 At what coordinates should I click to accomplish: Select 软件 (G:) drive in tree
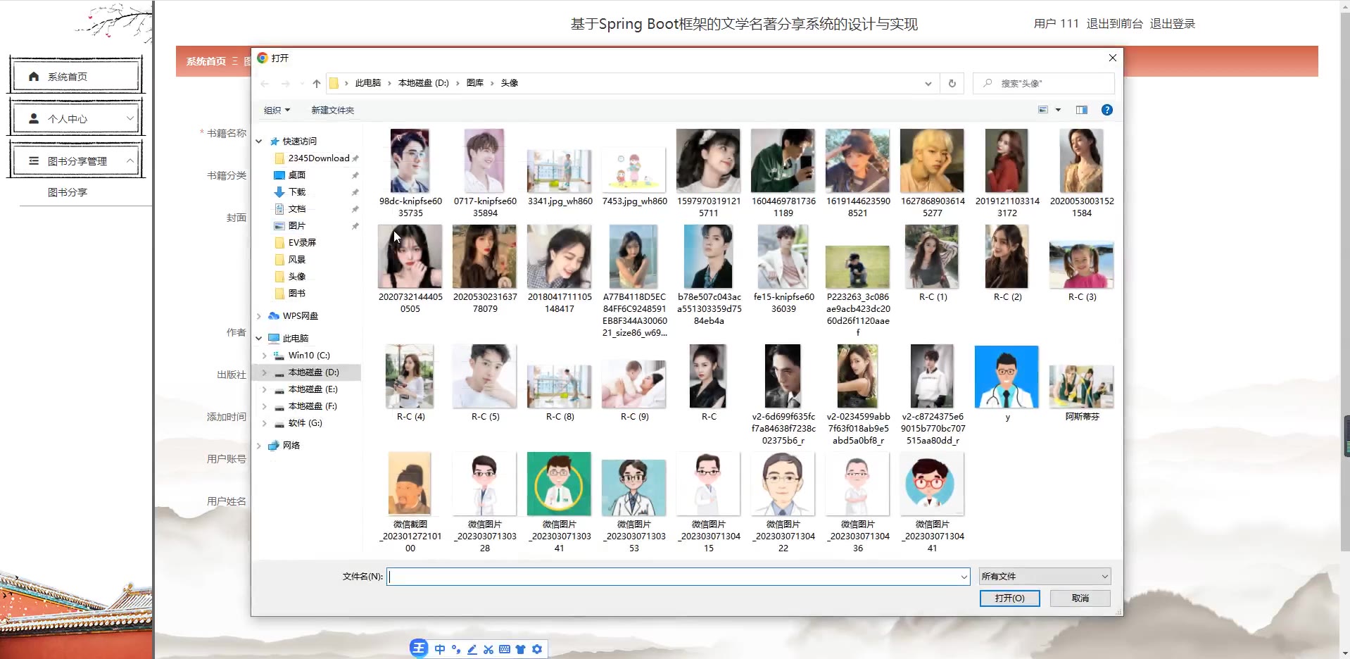(x=298, y=423)
